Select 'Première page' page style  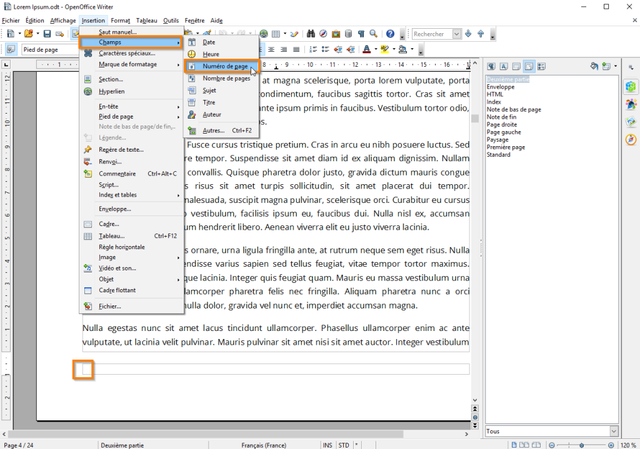click(x=506, y=147)
